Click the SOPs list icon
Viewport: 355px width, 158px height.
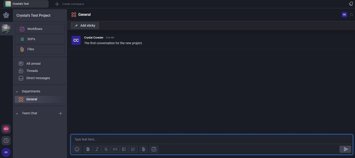[x=22, y=39]
